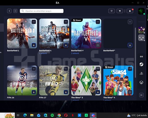148x118 pixels.
Task: Click the Xbox account icon in sidebar
Action: pos(141,82)
